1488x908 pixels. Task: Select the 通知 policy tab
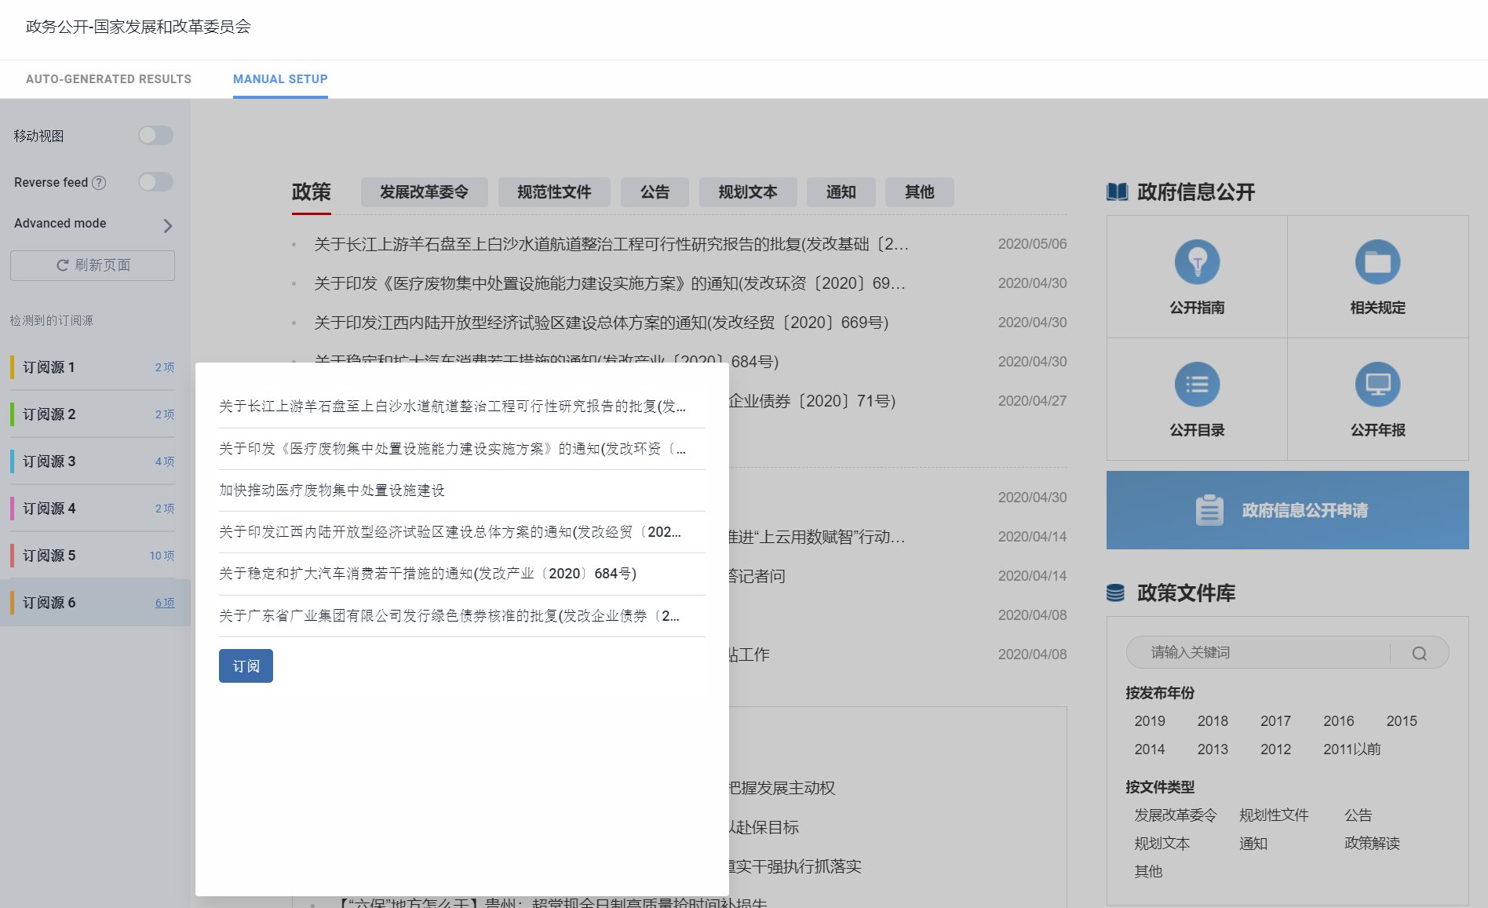point(841,192)
